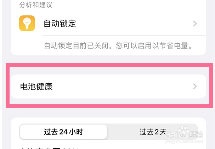Tap the chevron beside 自动锁定
Screen dimensions: 215x149
point(195,24)
